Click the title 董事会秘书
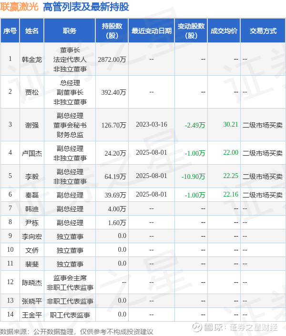Image resolution: width=286 pixels, height=336 pixels. coord(70,125)
